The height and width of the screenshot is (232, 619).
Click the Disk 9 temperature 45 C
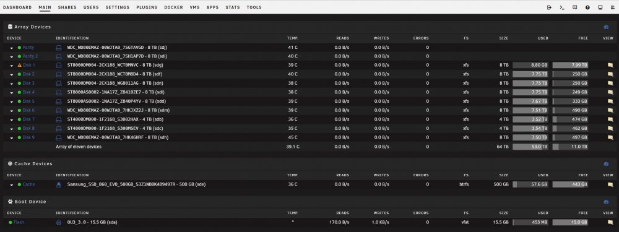coord(293,138)
